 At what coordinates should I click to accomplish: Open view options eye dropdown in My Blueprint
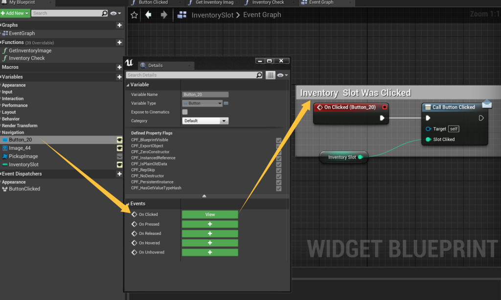coord(115,13)
